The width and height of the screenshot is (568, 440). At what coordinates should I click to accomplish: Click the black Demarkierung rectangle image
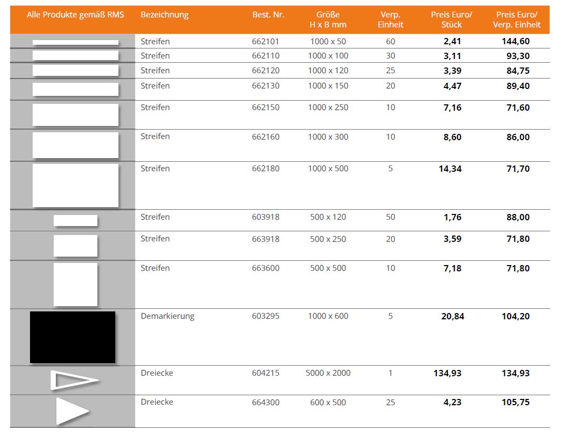(73, 337)
